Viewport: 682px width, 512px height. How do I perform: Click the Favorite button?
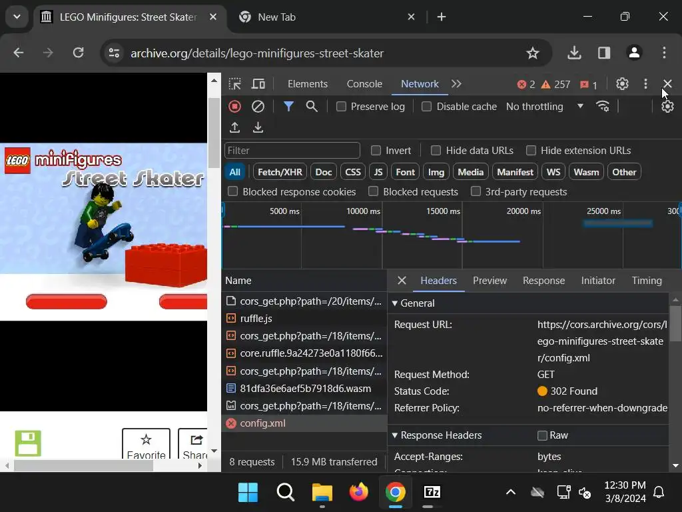click(x=146, y=444)
